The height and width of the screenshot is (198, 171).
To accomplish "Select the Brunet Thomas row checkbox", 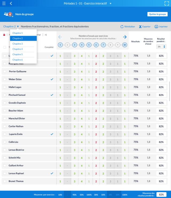I will pyautogui.click(x=5, y=181).
